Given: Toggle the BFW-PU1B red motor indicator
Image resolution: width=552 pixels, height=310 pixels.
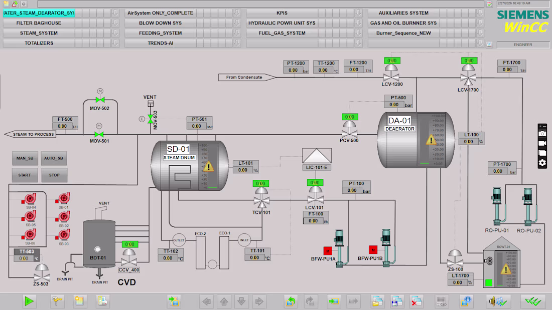Looking at the screenshot, I should click(x=373, y=250).
